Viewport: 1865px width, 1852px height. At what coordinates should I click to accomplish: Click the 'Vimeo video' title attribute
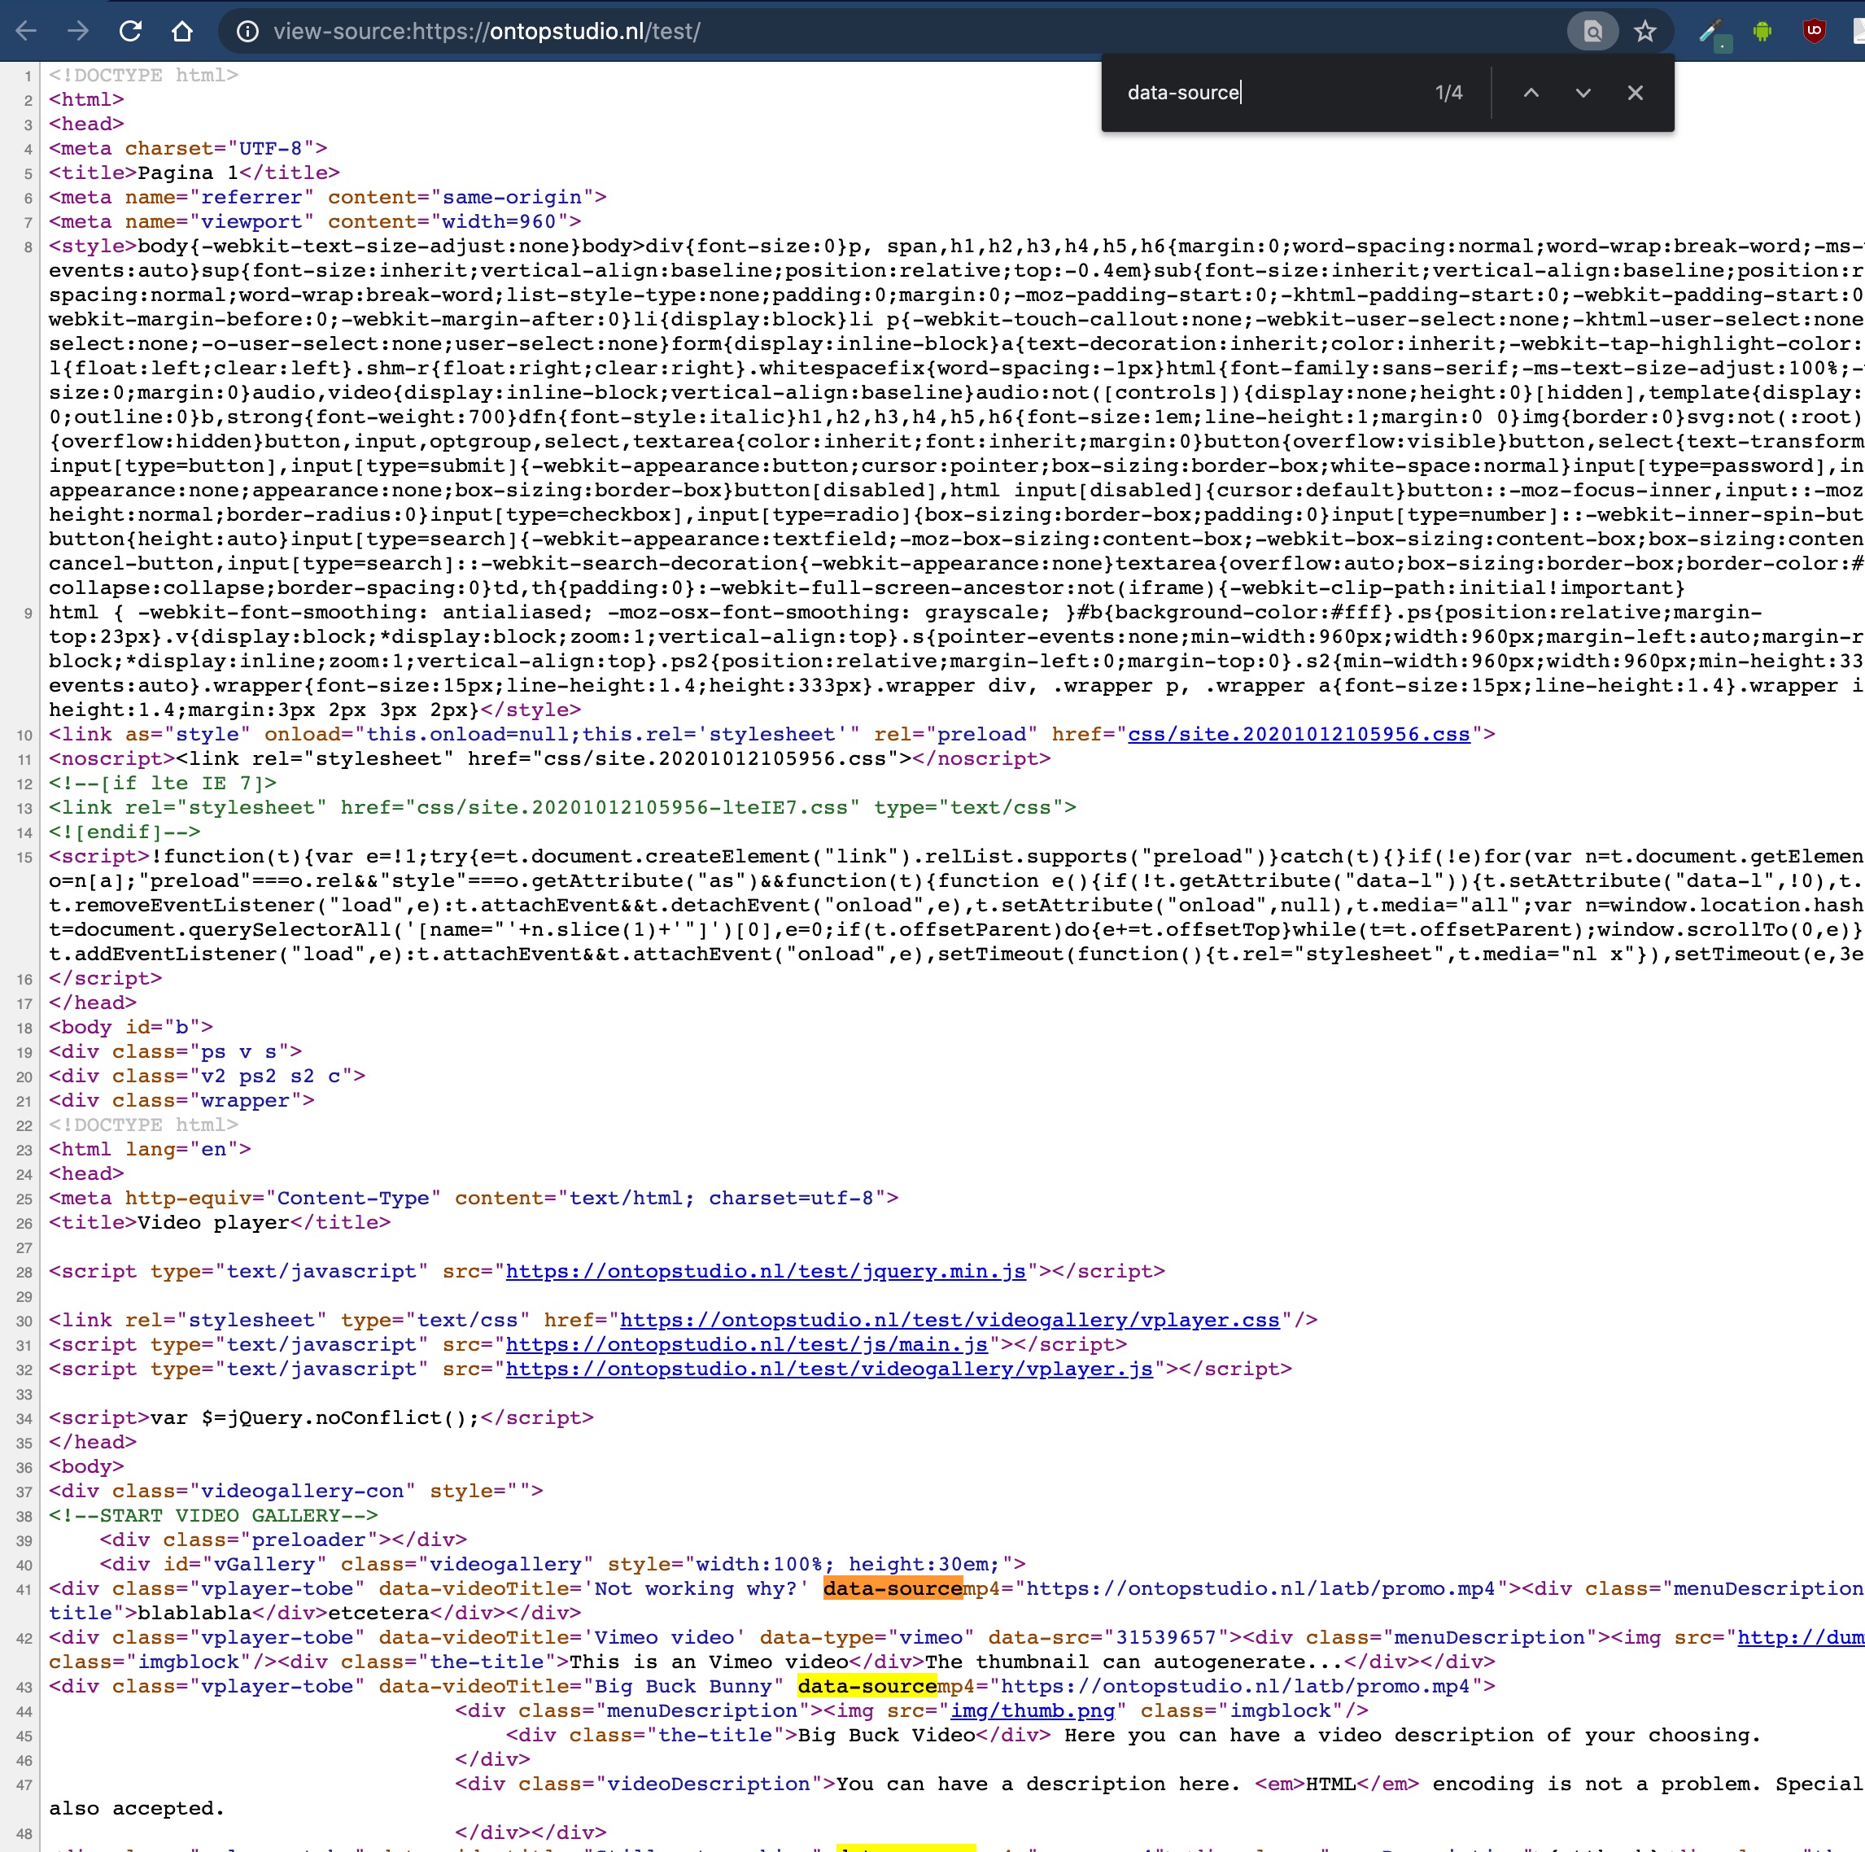pos(669,1637)
